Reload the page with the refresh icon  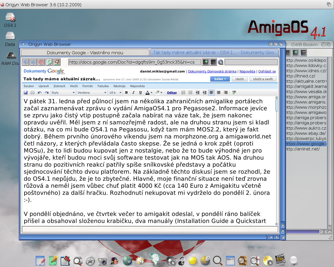pyautogui.click(x=49, y=62)
